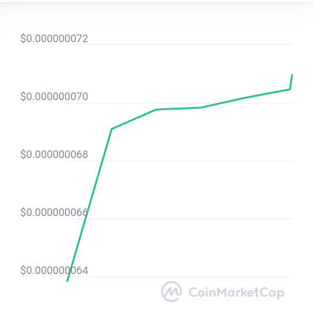Screen dimensions: 314x322
Task: Select the $0.00000064 axis label
Action: point(54,270)
